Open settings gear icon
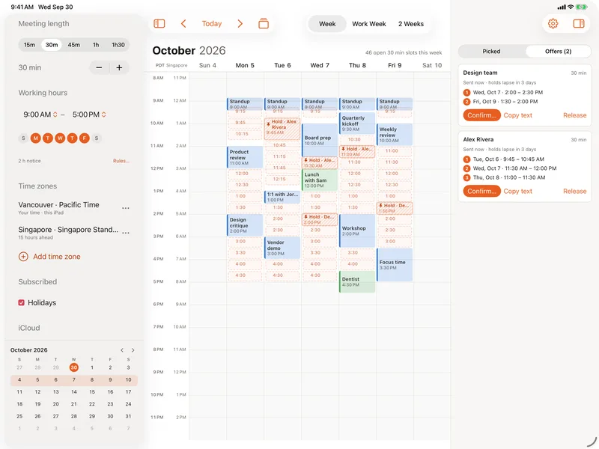Image resolution: width=599 pixels, height=449 pixels. (553, 24)
